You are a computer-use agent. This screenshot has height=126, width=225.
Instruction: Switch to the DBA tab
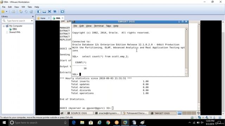coord(58,18)
